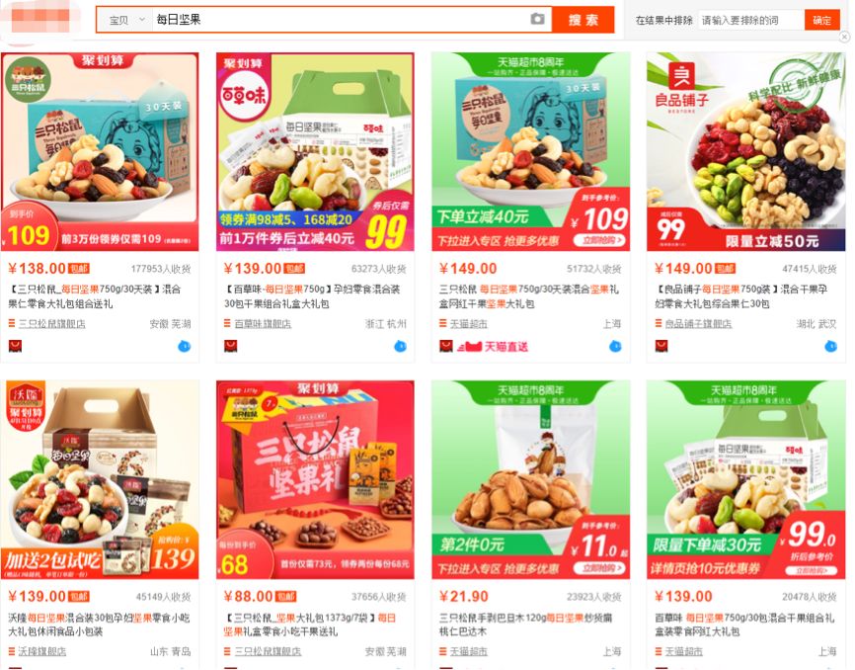Click the camera image-search icon

[x=537, y=20]
